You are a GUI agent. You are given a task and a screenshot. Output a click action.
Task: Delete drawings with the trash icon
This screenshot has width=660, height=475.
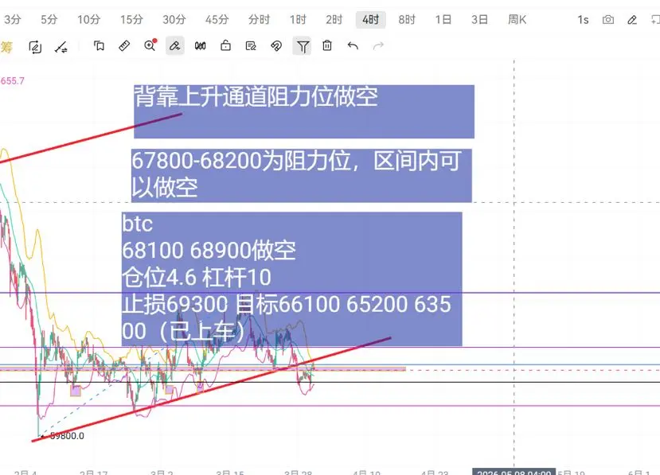coord(327,45)
